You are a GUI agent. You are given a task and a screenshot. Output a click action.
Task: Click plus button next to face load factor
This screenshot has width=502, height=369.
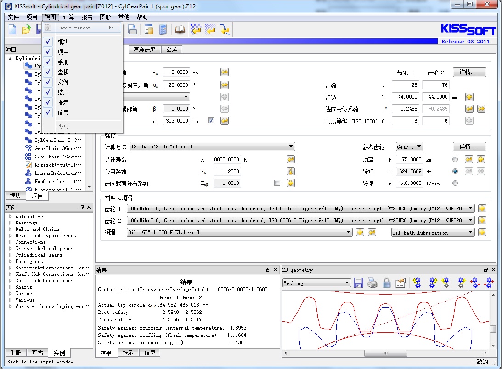tap(291, 184)
